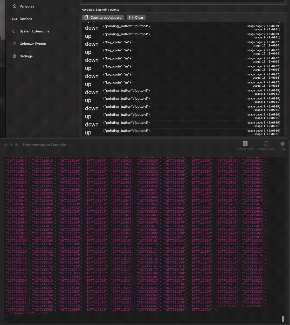Screen dimensions: 290x325
Task: Select Devices in the left sidebar
Action: (26, 19)
